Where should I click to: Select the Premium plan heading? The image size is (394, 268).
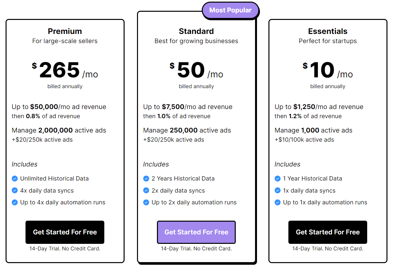point(65,31)
